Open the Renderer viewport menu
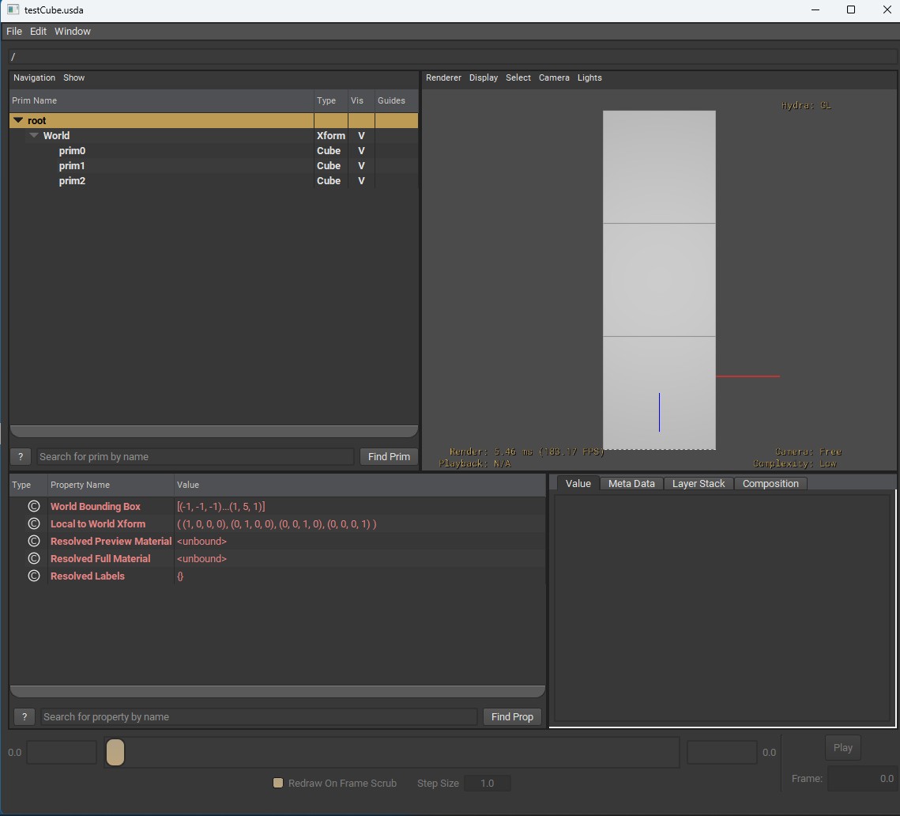 pos(443,77)
